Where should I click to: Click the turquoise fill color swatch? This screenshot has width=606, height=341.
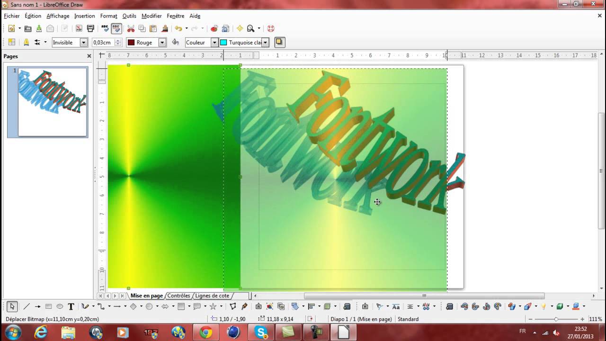click(x=223, y=42)
